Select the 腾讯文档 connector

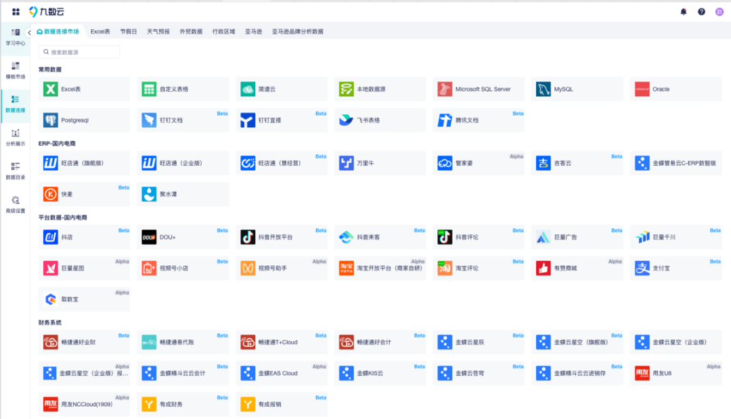(x=479, y=120)
